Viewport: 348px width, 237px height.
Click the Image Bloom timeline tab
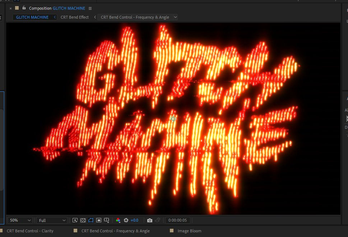click(189, 231)
